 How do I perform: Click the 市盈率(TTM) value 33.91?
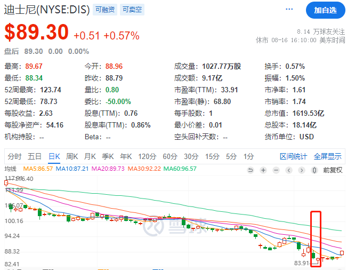pyautogui.click(x=229, y=90)
